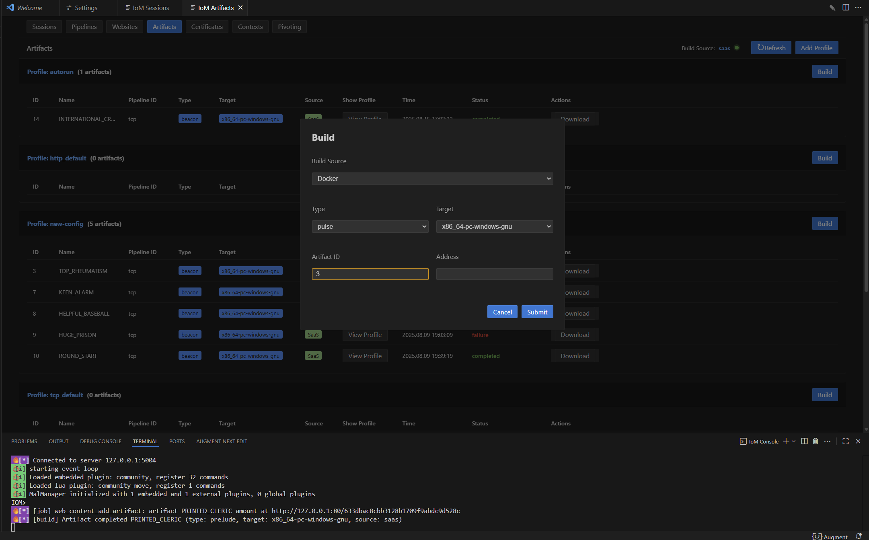Image resolution: width=869 pixels, height=540 pixels.
Task: Kill terminal with the trash icon
Action: (x=816, y=441)
